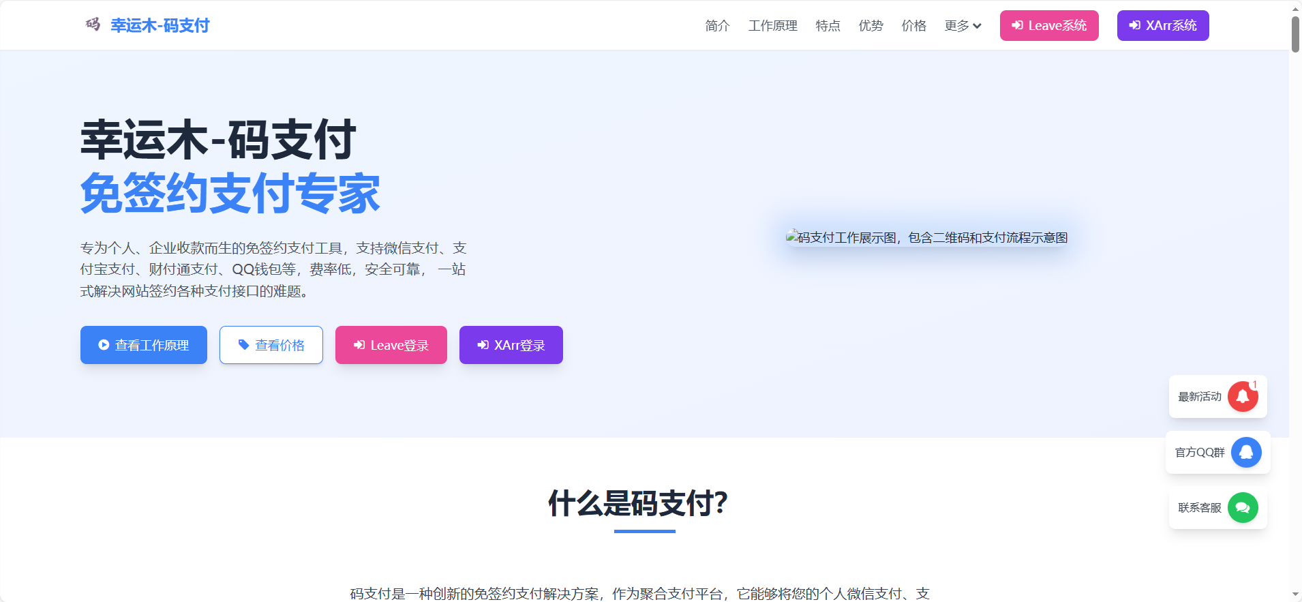Click the Leave系统 header button
The width and height of the screenshot is (1302, 602).
tap(1049, 25)
